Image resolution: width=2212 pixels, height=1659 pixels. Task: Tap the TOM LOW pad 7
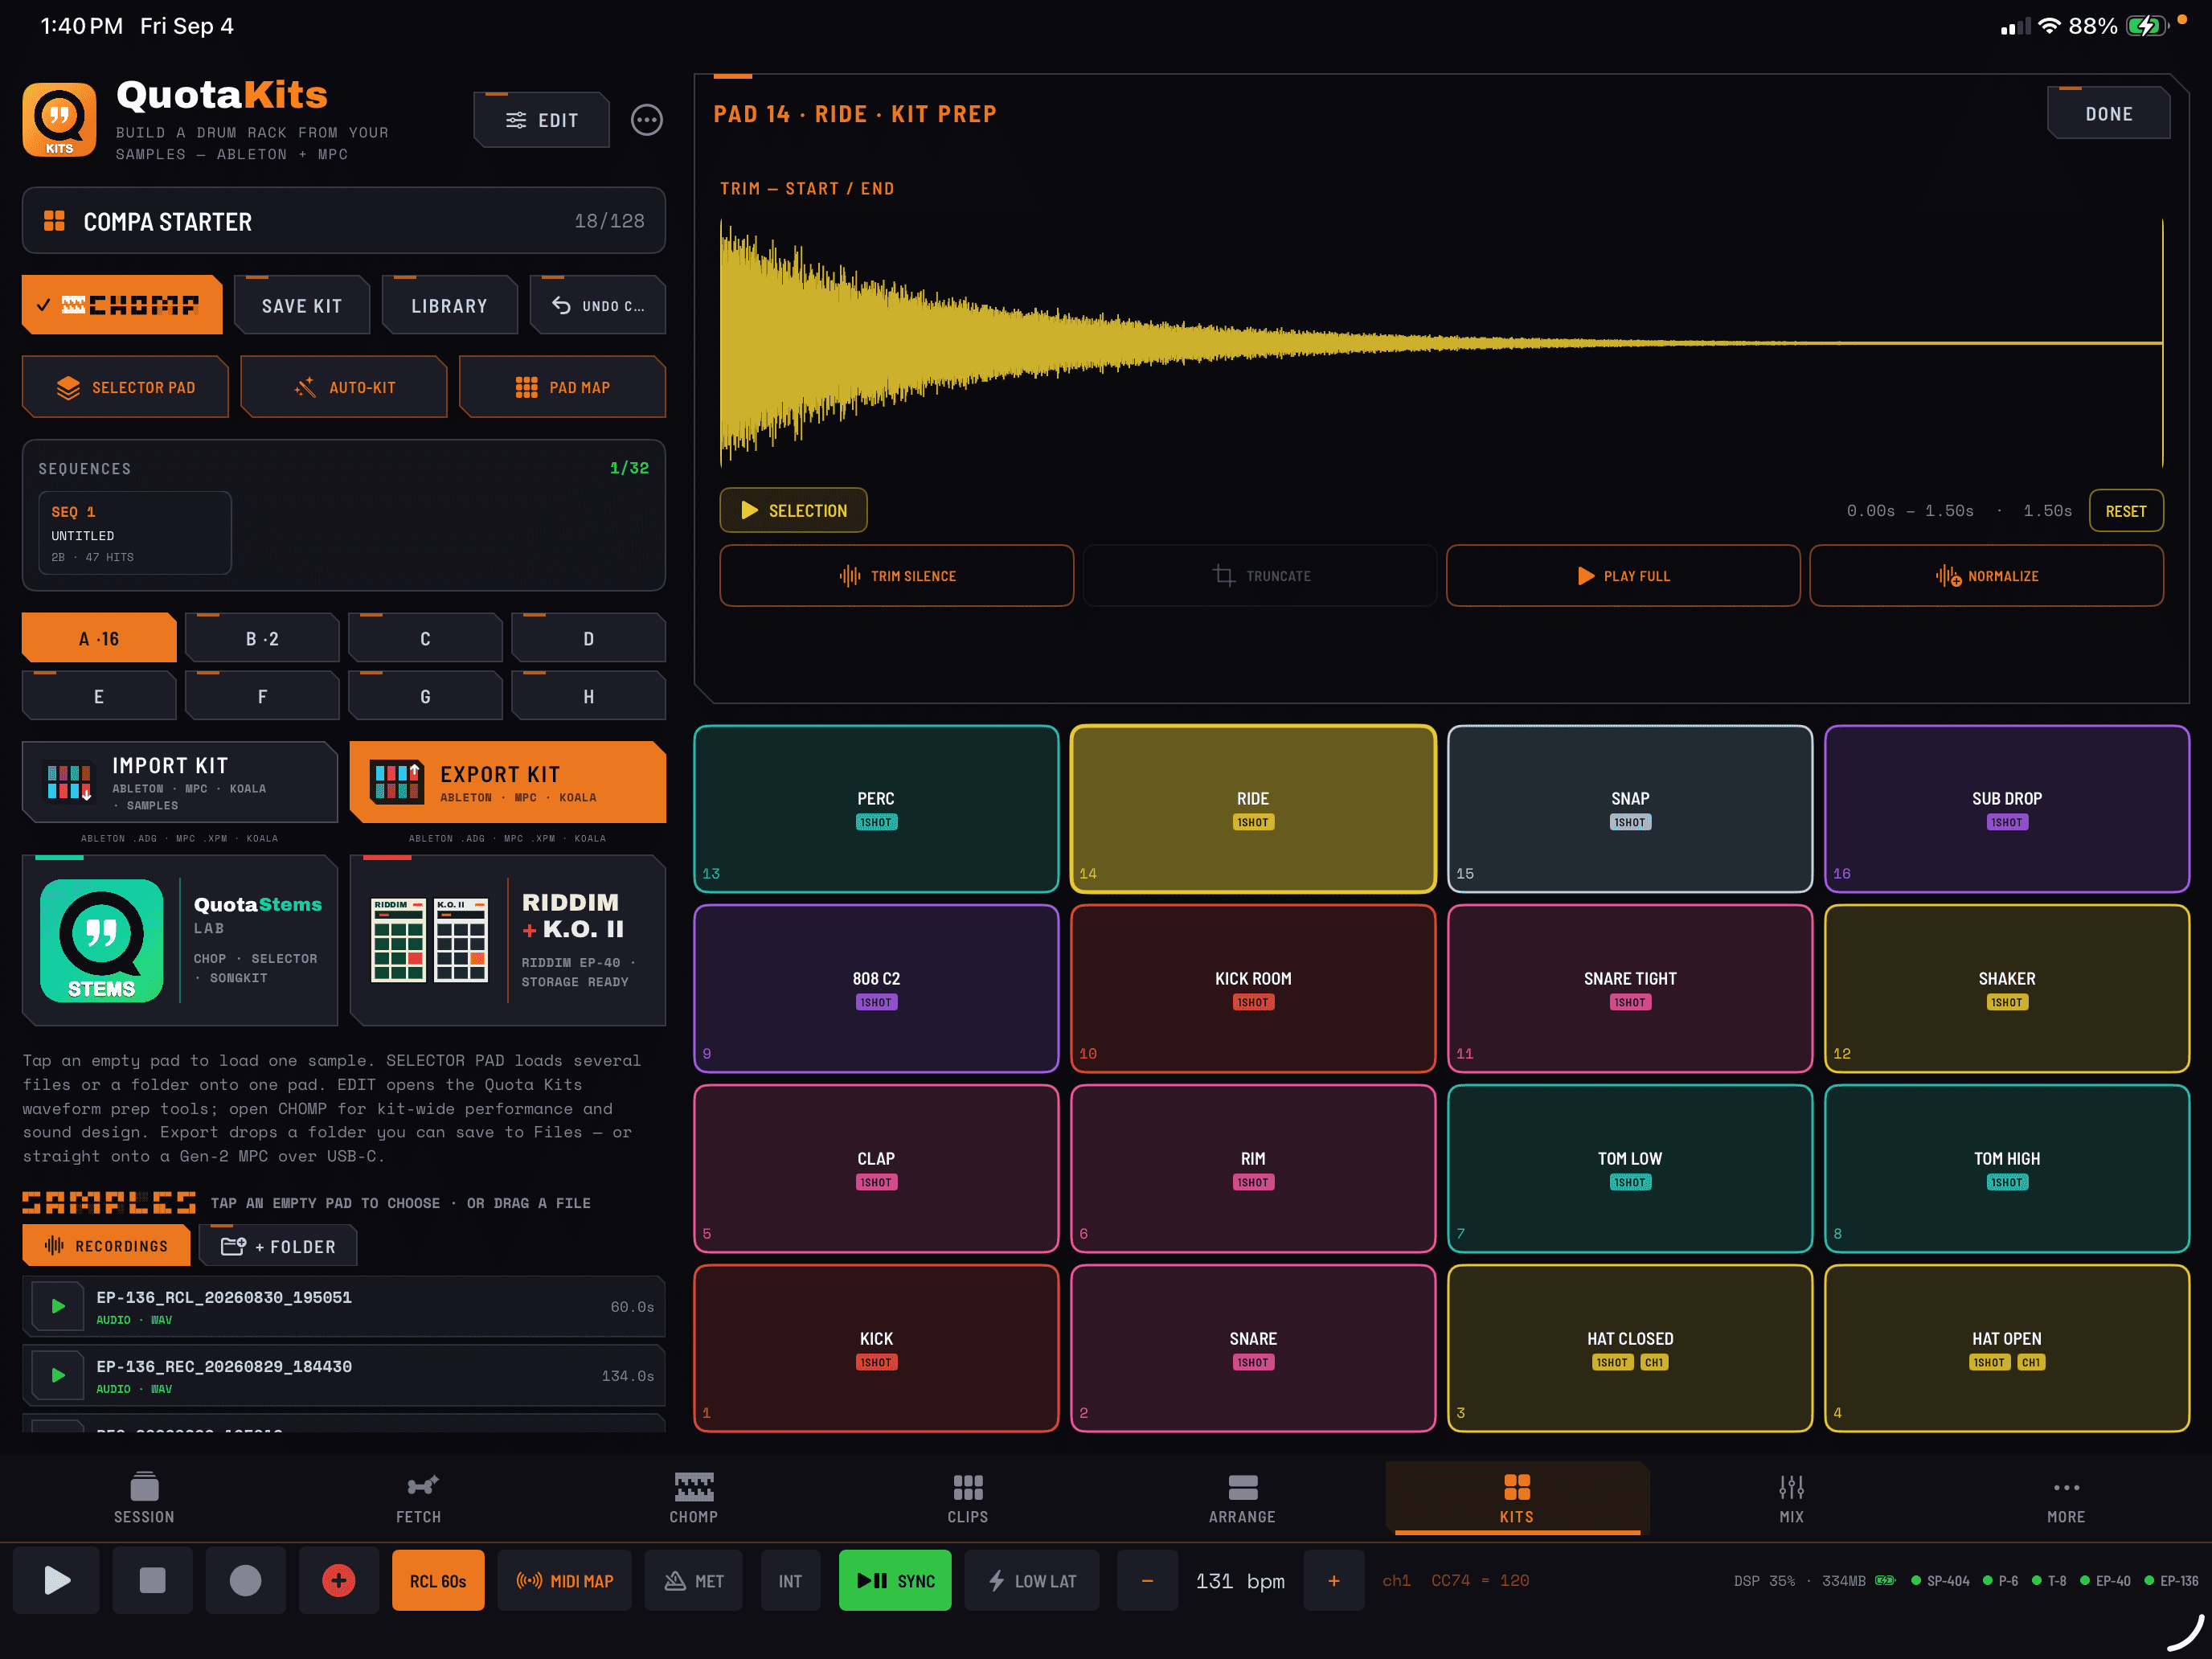click(1630, 1168)
